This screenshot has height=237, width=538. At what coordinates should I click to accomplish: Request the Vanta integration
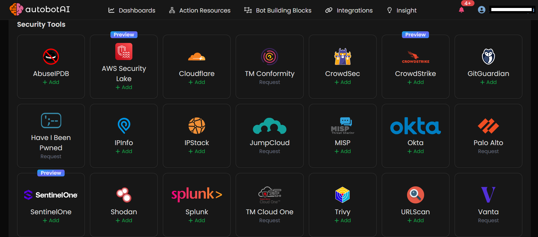488,220
